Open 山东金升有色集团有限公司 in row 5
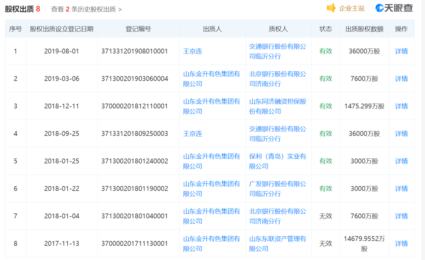The height and width of the screenshot is (260, 425). pyautogui.click(x=212, y=161)
